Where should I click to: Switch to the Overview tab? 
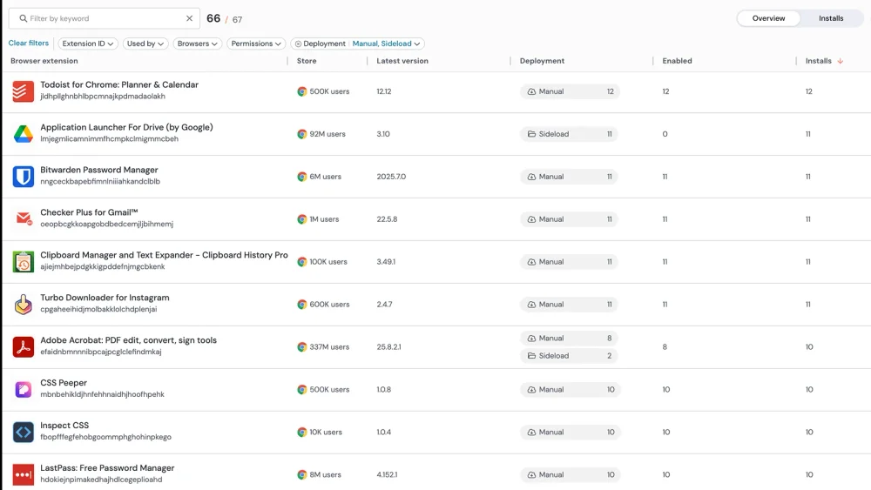click(x=768, y=18)
